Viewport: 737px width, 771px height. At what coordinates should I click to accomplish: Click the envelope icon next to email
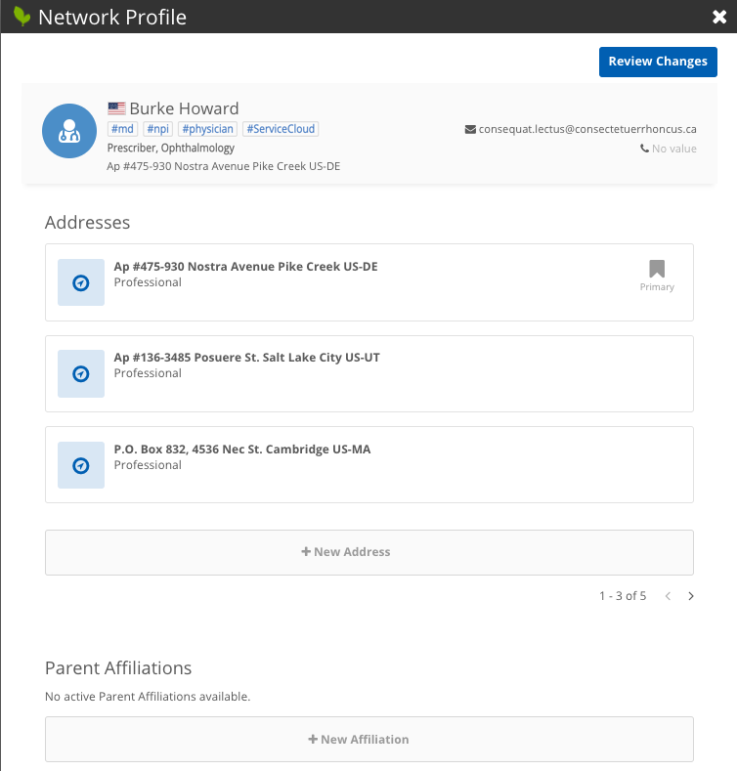[x=470, y=129]
